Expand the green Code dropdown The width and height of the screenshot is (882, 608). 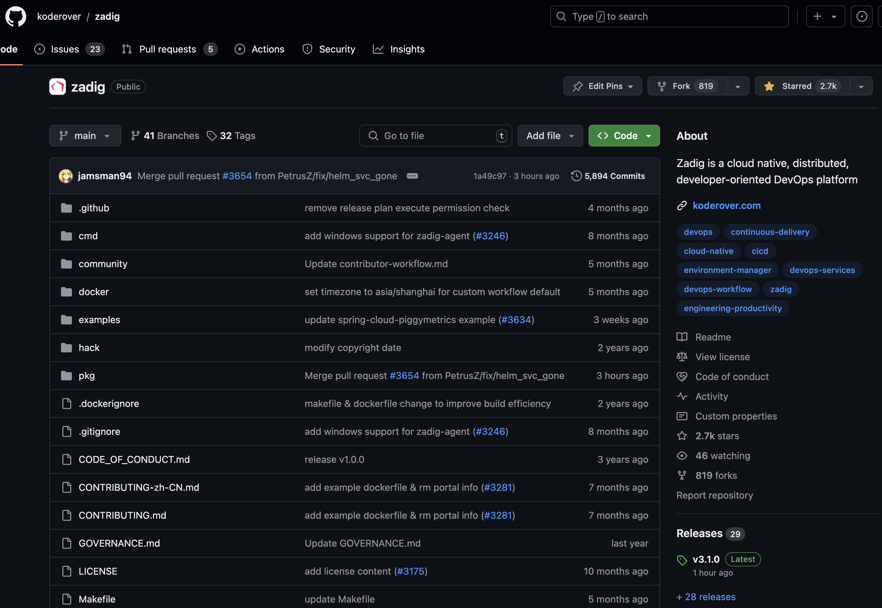point(624,136)
